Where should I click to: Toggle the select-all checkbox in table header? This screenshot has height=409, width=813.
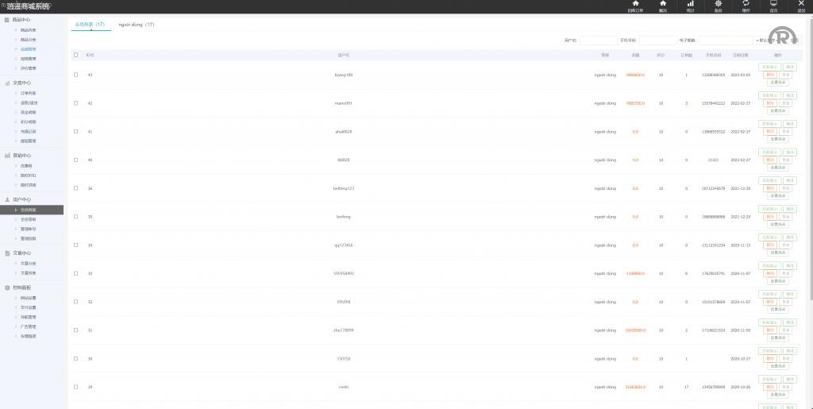coord(75,55)
